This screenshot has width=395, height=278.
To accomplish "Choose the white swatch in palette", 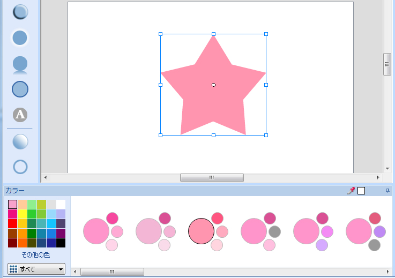I will (x=61, y=204).
